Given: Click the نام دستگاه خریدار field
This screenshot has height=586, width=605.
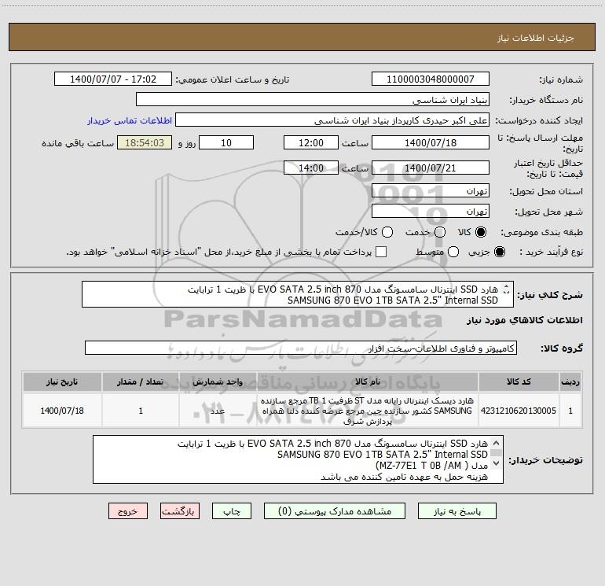Looking at the screenshot, I should [313, 100].
